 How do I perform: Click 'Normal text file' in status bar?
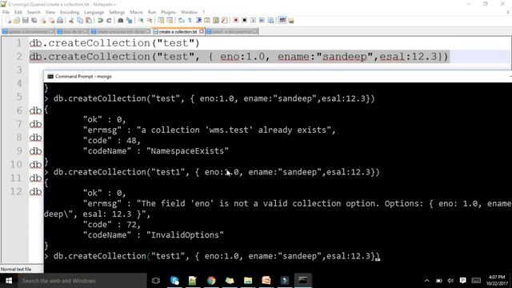pyautogui.click(x=16, y=270)
